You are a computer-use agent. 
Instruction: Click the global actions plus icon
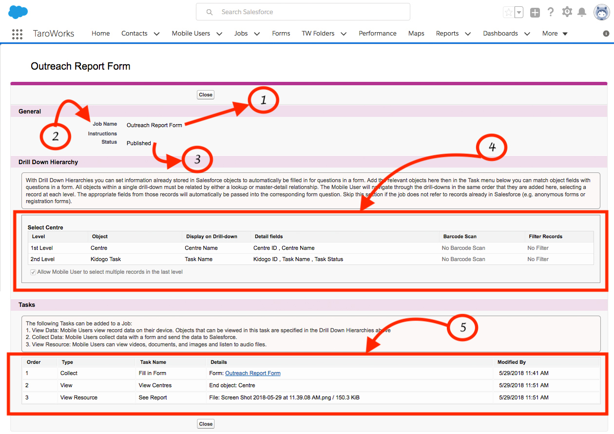tap(535, 13)
